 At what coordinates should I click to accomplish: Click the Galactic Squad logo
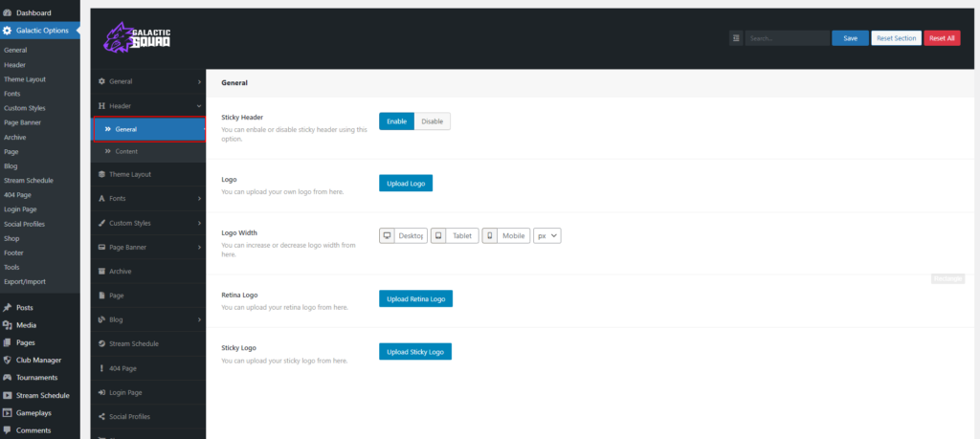pos(137,37)
